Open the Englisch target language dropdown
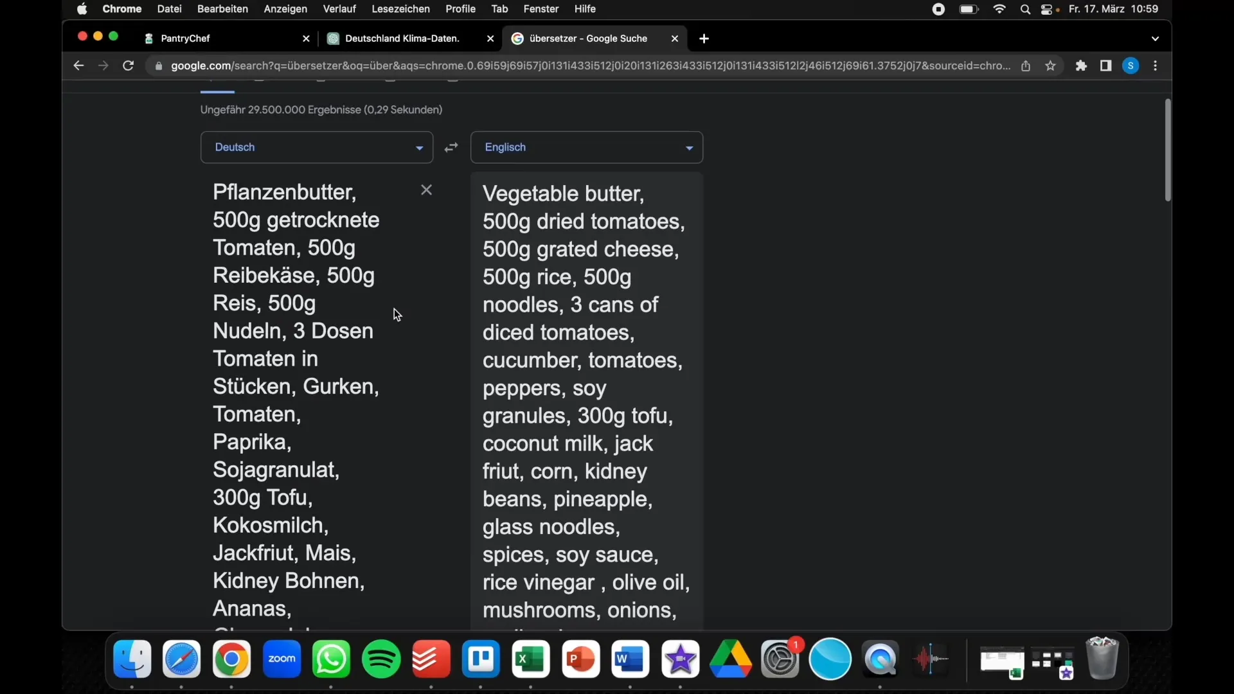 [x=587, y=147]
